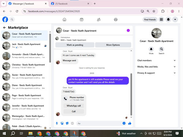Expand Chat members section
Viewport: 183px width, 137px height.
156,60
